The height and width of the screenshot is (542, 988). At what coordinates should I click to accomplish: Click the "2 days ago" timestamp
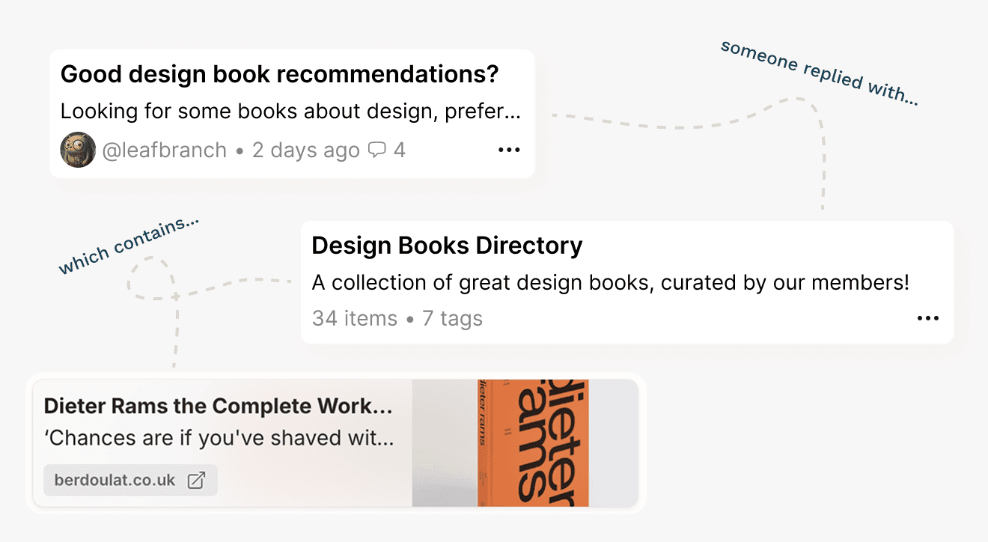coord(305,150)
